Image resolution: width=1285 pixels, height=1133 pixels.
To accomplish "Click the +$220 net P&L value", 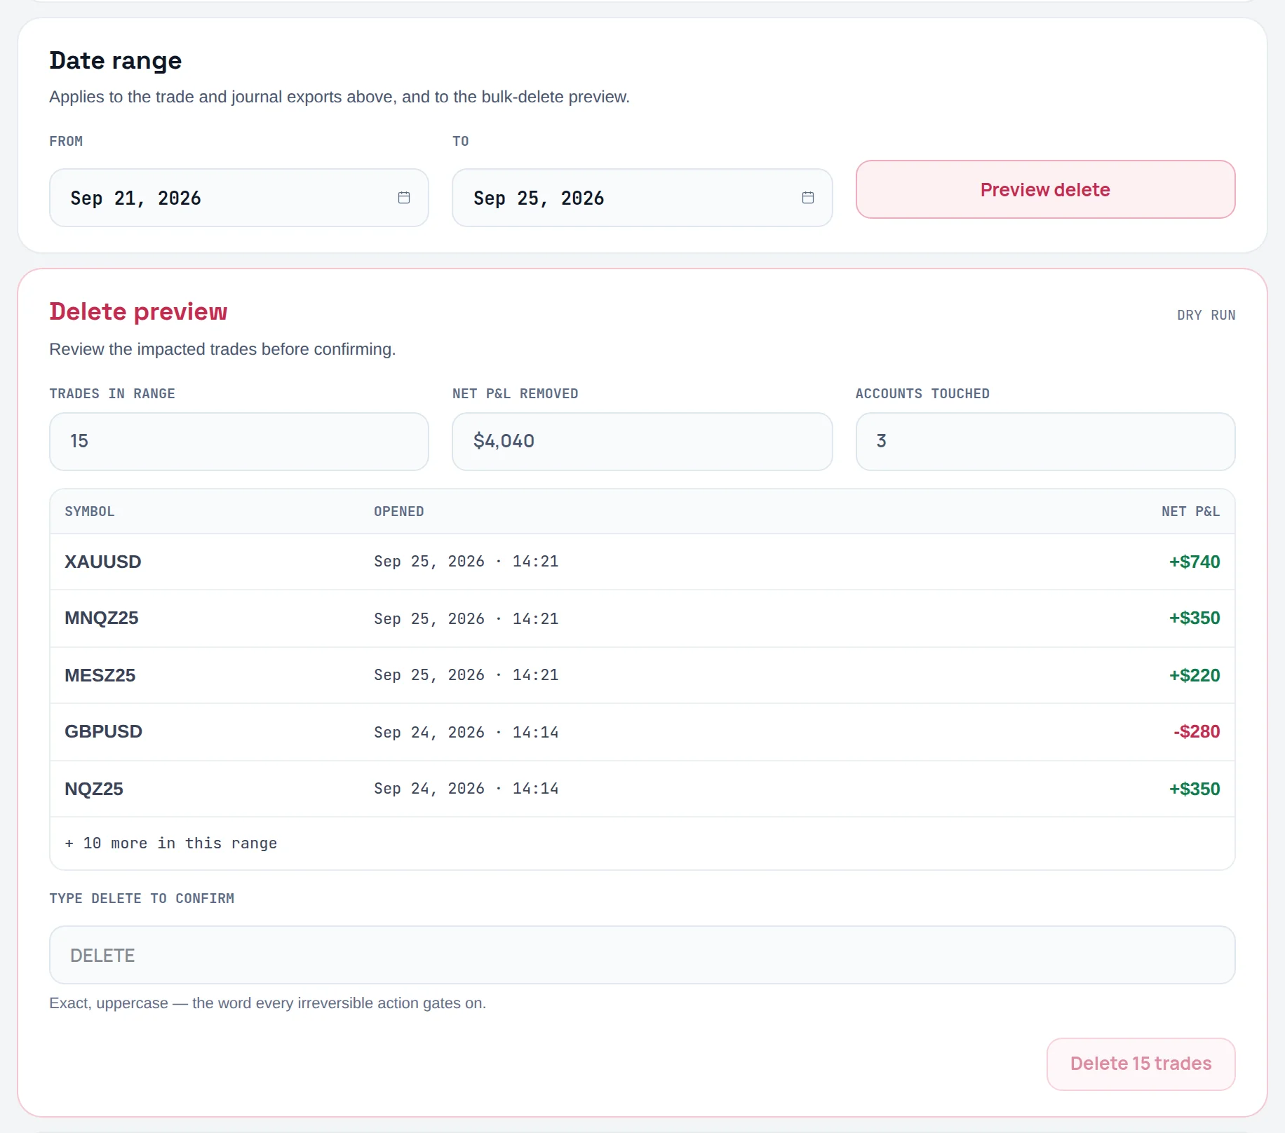I will (1195, 675).
